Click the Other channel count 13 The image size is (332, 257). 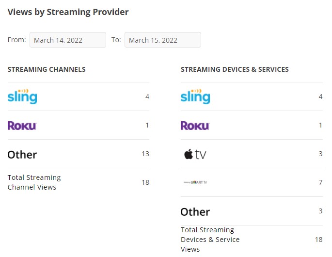[145, 154]
